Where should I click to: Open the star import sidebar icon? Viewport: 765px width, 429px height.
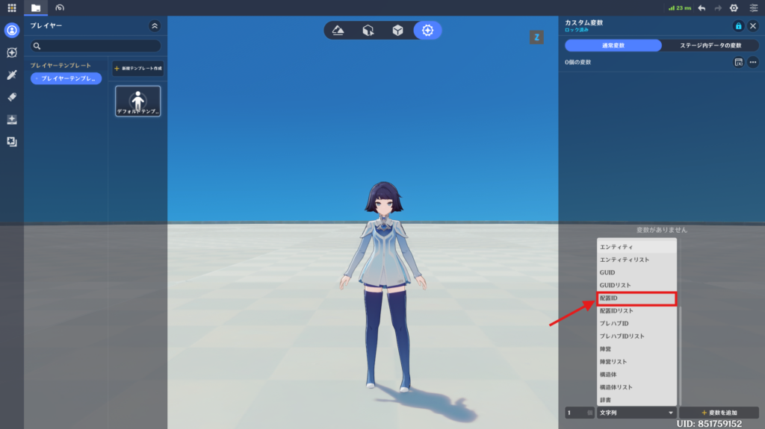pyautogui.click(x=12, y=119)
